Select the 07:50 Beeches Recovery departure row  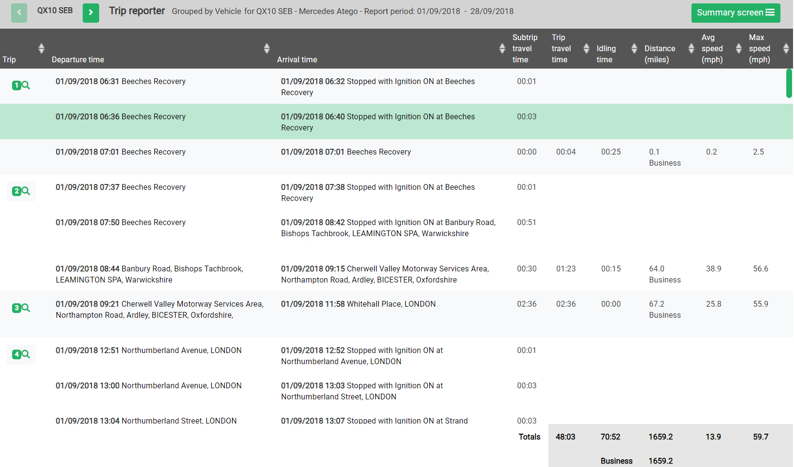[120, 223]
